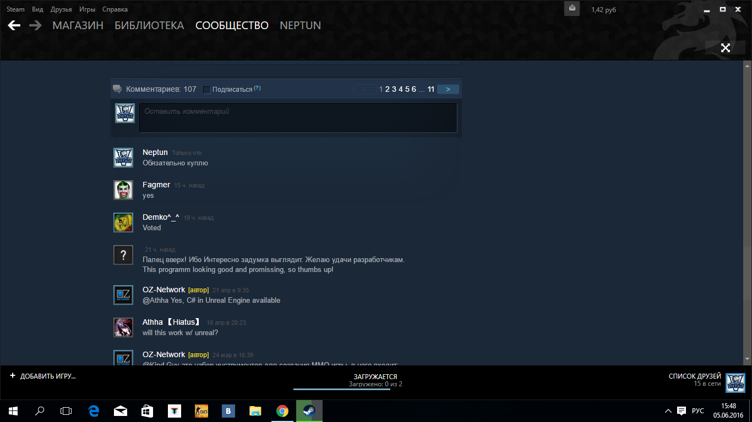Image resolution: width=752 pixels, height=422 pixels.
Task: Click the comment text "Обязательно куплю"
Action: 175,163
